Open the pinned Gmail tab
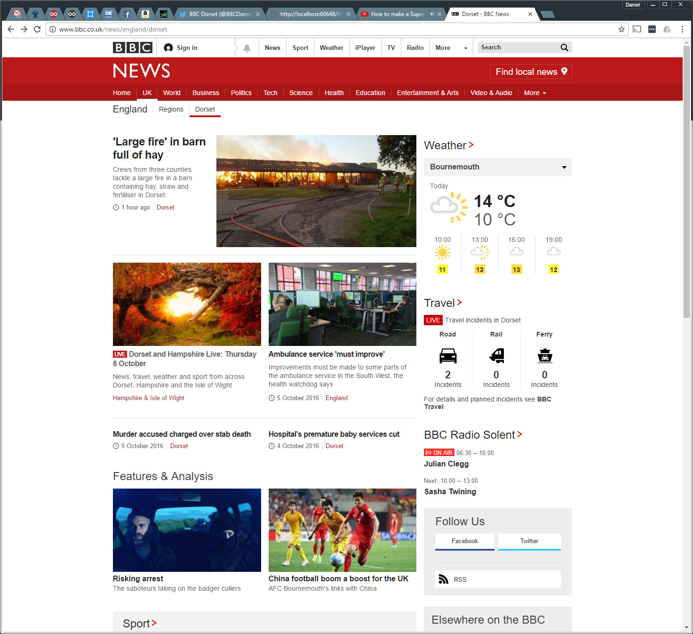Image resolution: width=693 pixels, height=634 pixels. (x=17, y=14)
